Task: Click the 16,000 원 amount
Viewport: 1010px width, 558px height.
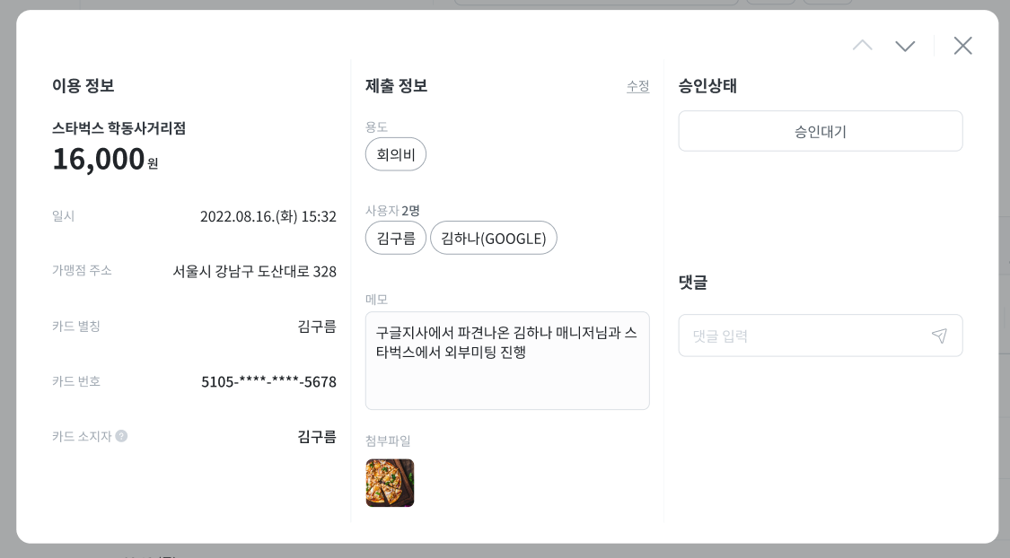Action: (x=105, y=159)
